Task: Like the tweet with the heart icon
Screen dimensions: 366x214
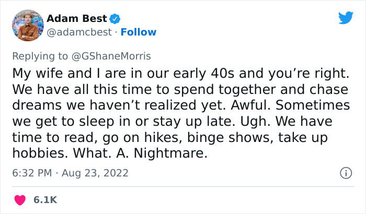Action: (20, 199)
